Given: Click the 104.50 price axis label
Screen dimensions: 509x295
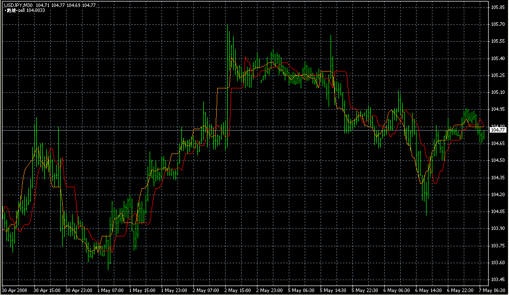Looking at the screenshot, I should coord(498,160).
